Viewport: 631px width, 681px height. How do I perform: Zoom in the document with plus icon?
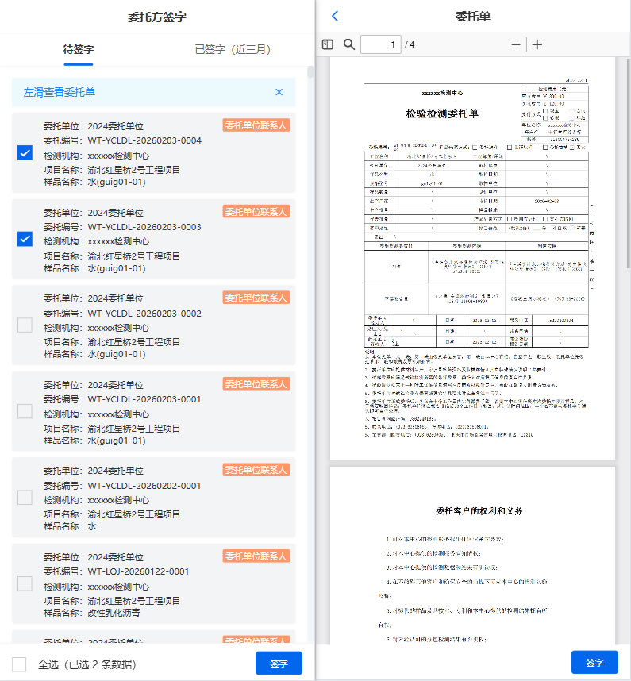tap(537, 44)
